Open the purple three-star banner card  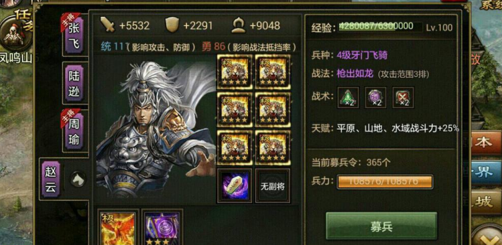[x=162, y=228]
